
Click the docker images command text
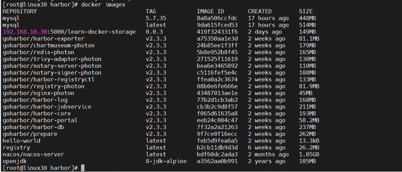point(103,5)
